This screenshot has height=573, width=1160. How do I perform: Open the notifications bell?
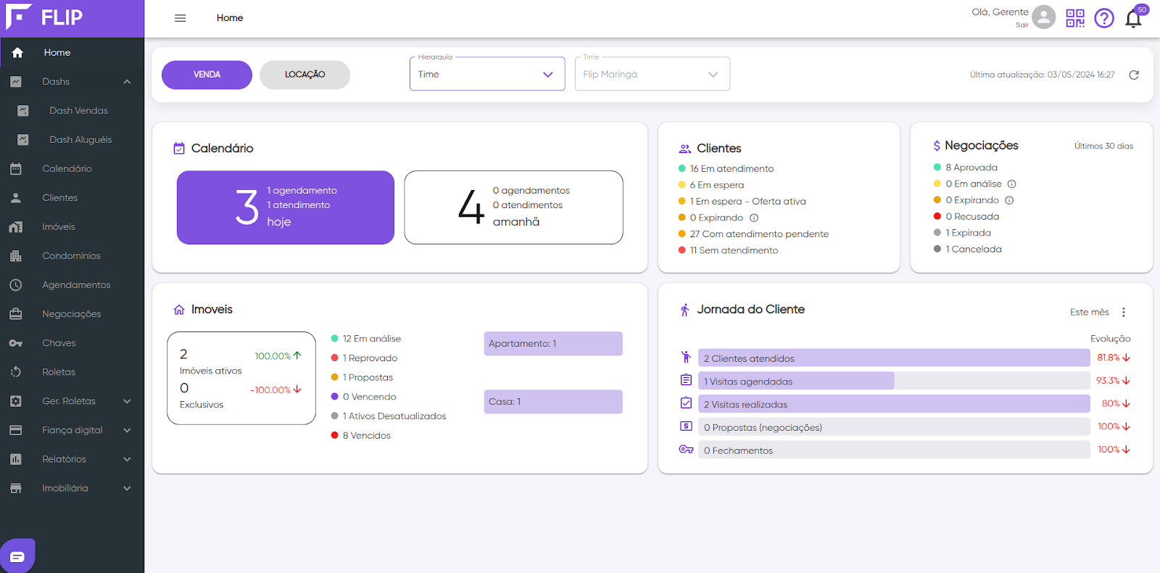pyautogui.click(x=1133, y=19)
